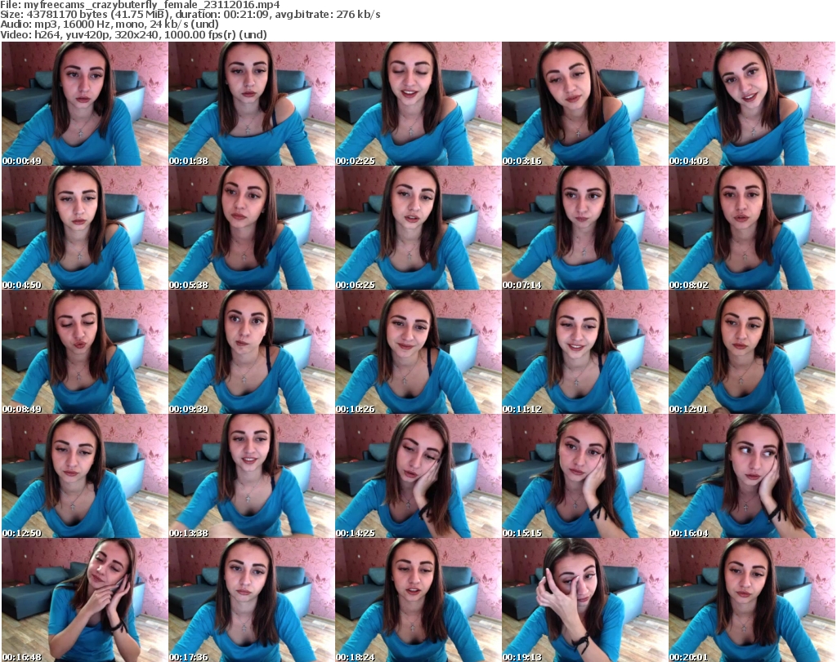Click the frame at 00:09:39
Viewport: 837px width, 662px height.
pos(252,352)
